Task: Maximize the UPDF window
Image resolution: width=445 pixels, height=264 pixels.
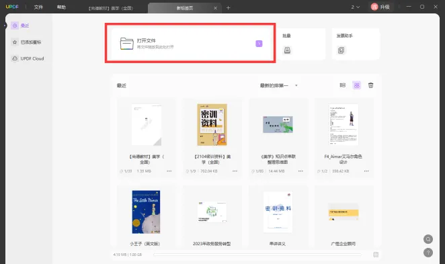Action: coord(422,7)
